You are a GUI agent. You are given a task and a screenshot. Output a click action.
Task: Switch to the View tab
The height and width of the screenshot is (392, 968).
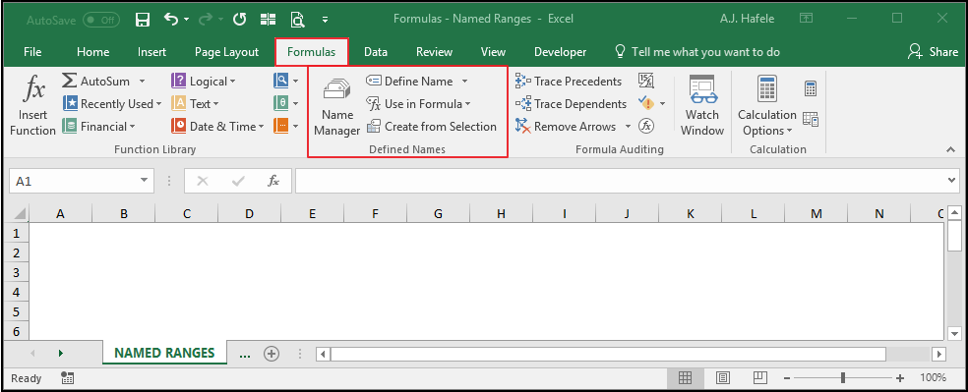click(493, 52)
